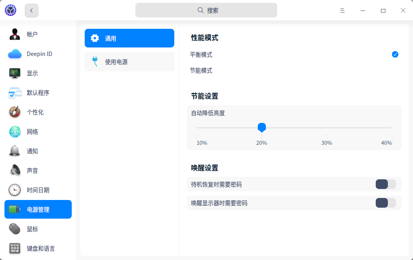Click the 时间日期 clock icon
The image size is (413, 260).
click(15, 190)
